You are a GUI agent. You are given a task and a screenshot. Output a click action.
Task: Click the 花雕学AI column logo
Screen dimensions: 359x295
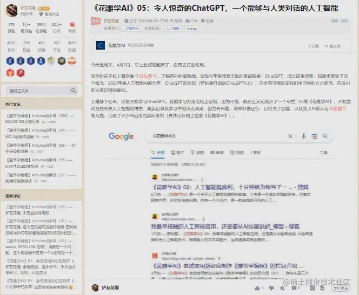(100, 45)
